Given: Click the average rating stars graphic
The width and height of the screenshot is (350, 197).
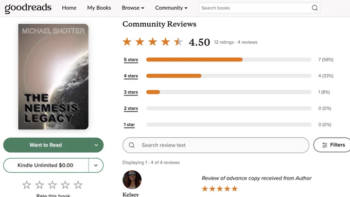Looking at the screenshot, I should (153, 42).
